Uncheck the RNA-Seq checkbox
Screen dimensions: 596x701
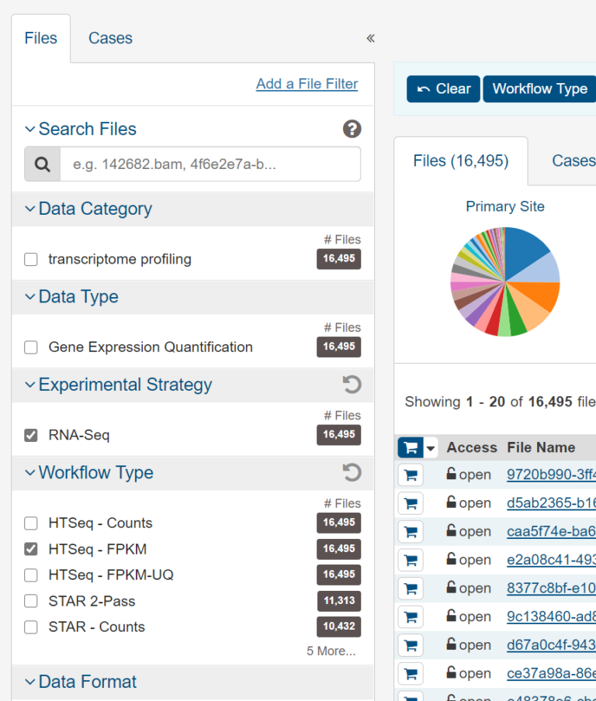click(31, 435)
